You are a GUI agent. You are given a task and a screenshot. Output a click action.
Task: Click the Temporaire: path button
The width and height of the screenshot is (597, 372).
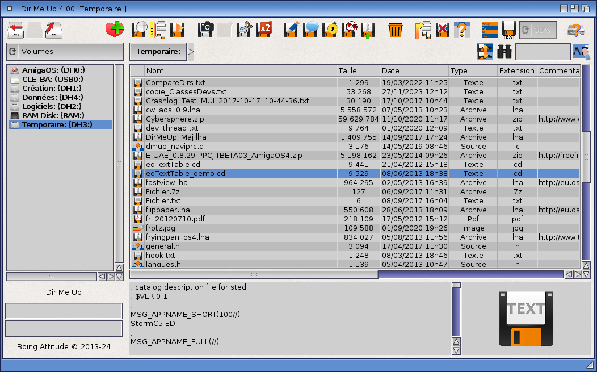(x=158, y=52)
